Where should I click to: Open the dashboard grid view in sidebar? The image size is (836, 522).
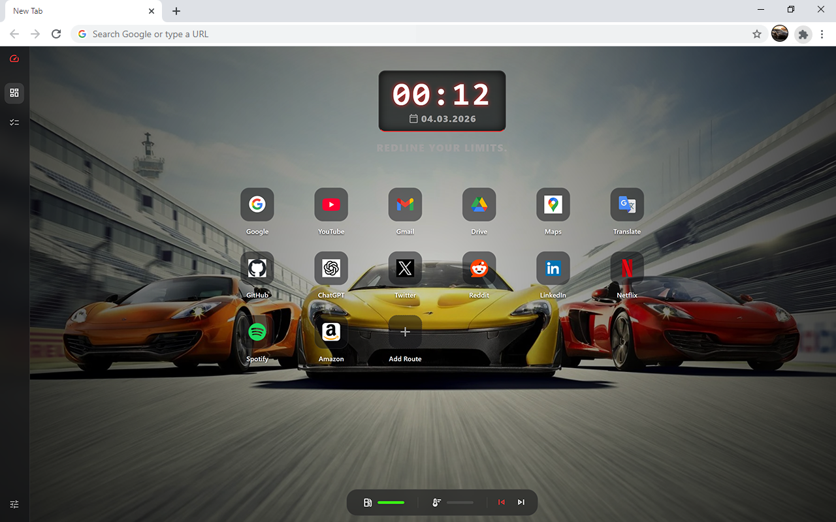pyautogui.click(x=14, y=93)
